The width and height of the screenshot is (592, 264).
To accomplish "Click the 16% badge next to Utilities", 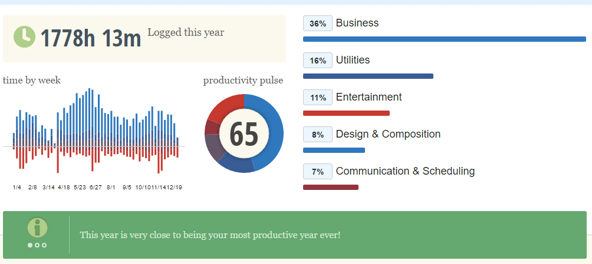I will click(x=318, y=61).
